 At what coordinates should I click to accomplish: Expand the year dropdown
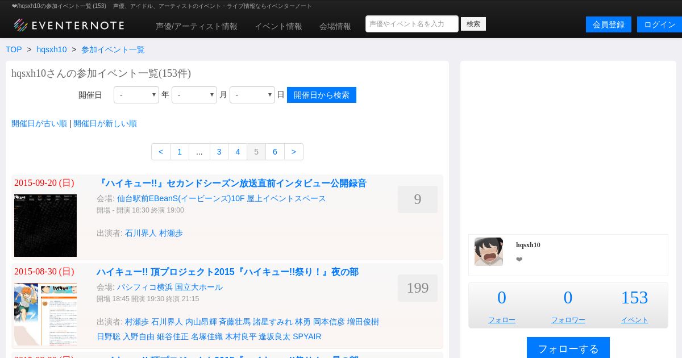[136, 95]
